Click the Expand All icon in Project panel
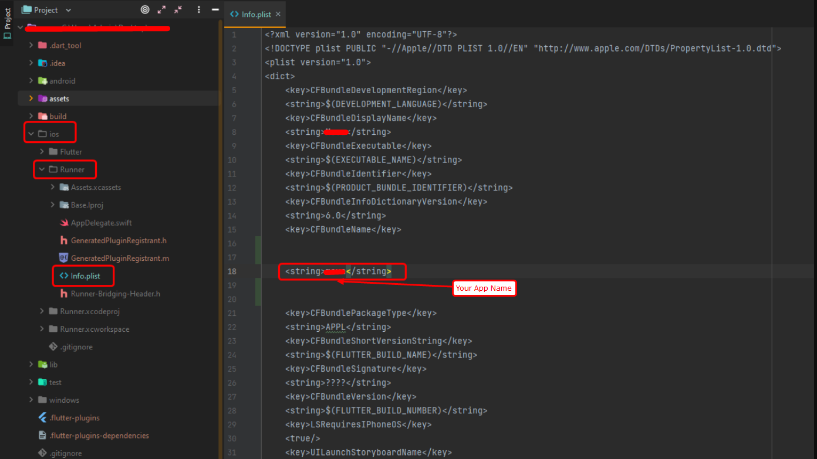Screen dimensions: 817x459 pos(161,9)
